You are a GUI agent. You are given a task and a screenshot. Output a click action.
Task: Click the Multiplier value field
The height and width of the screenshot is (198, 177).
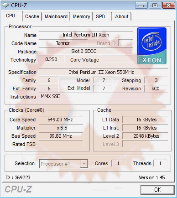(x=61, y=128)
